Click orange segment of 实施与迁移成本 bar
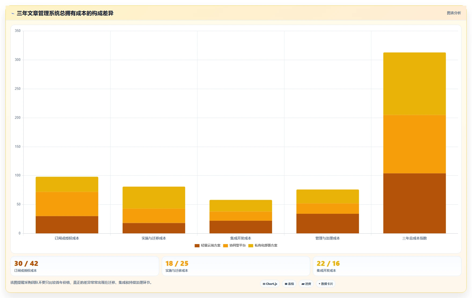Viewport: 472px width, 298px height. 154,216
